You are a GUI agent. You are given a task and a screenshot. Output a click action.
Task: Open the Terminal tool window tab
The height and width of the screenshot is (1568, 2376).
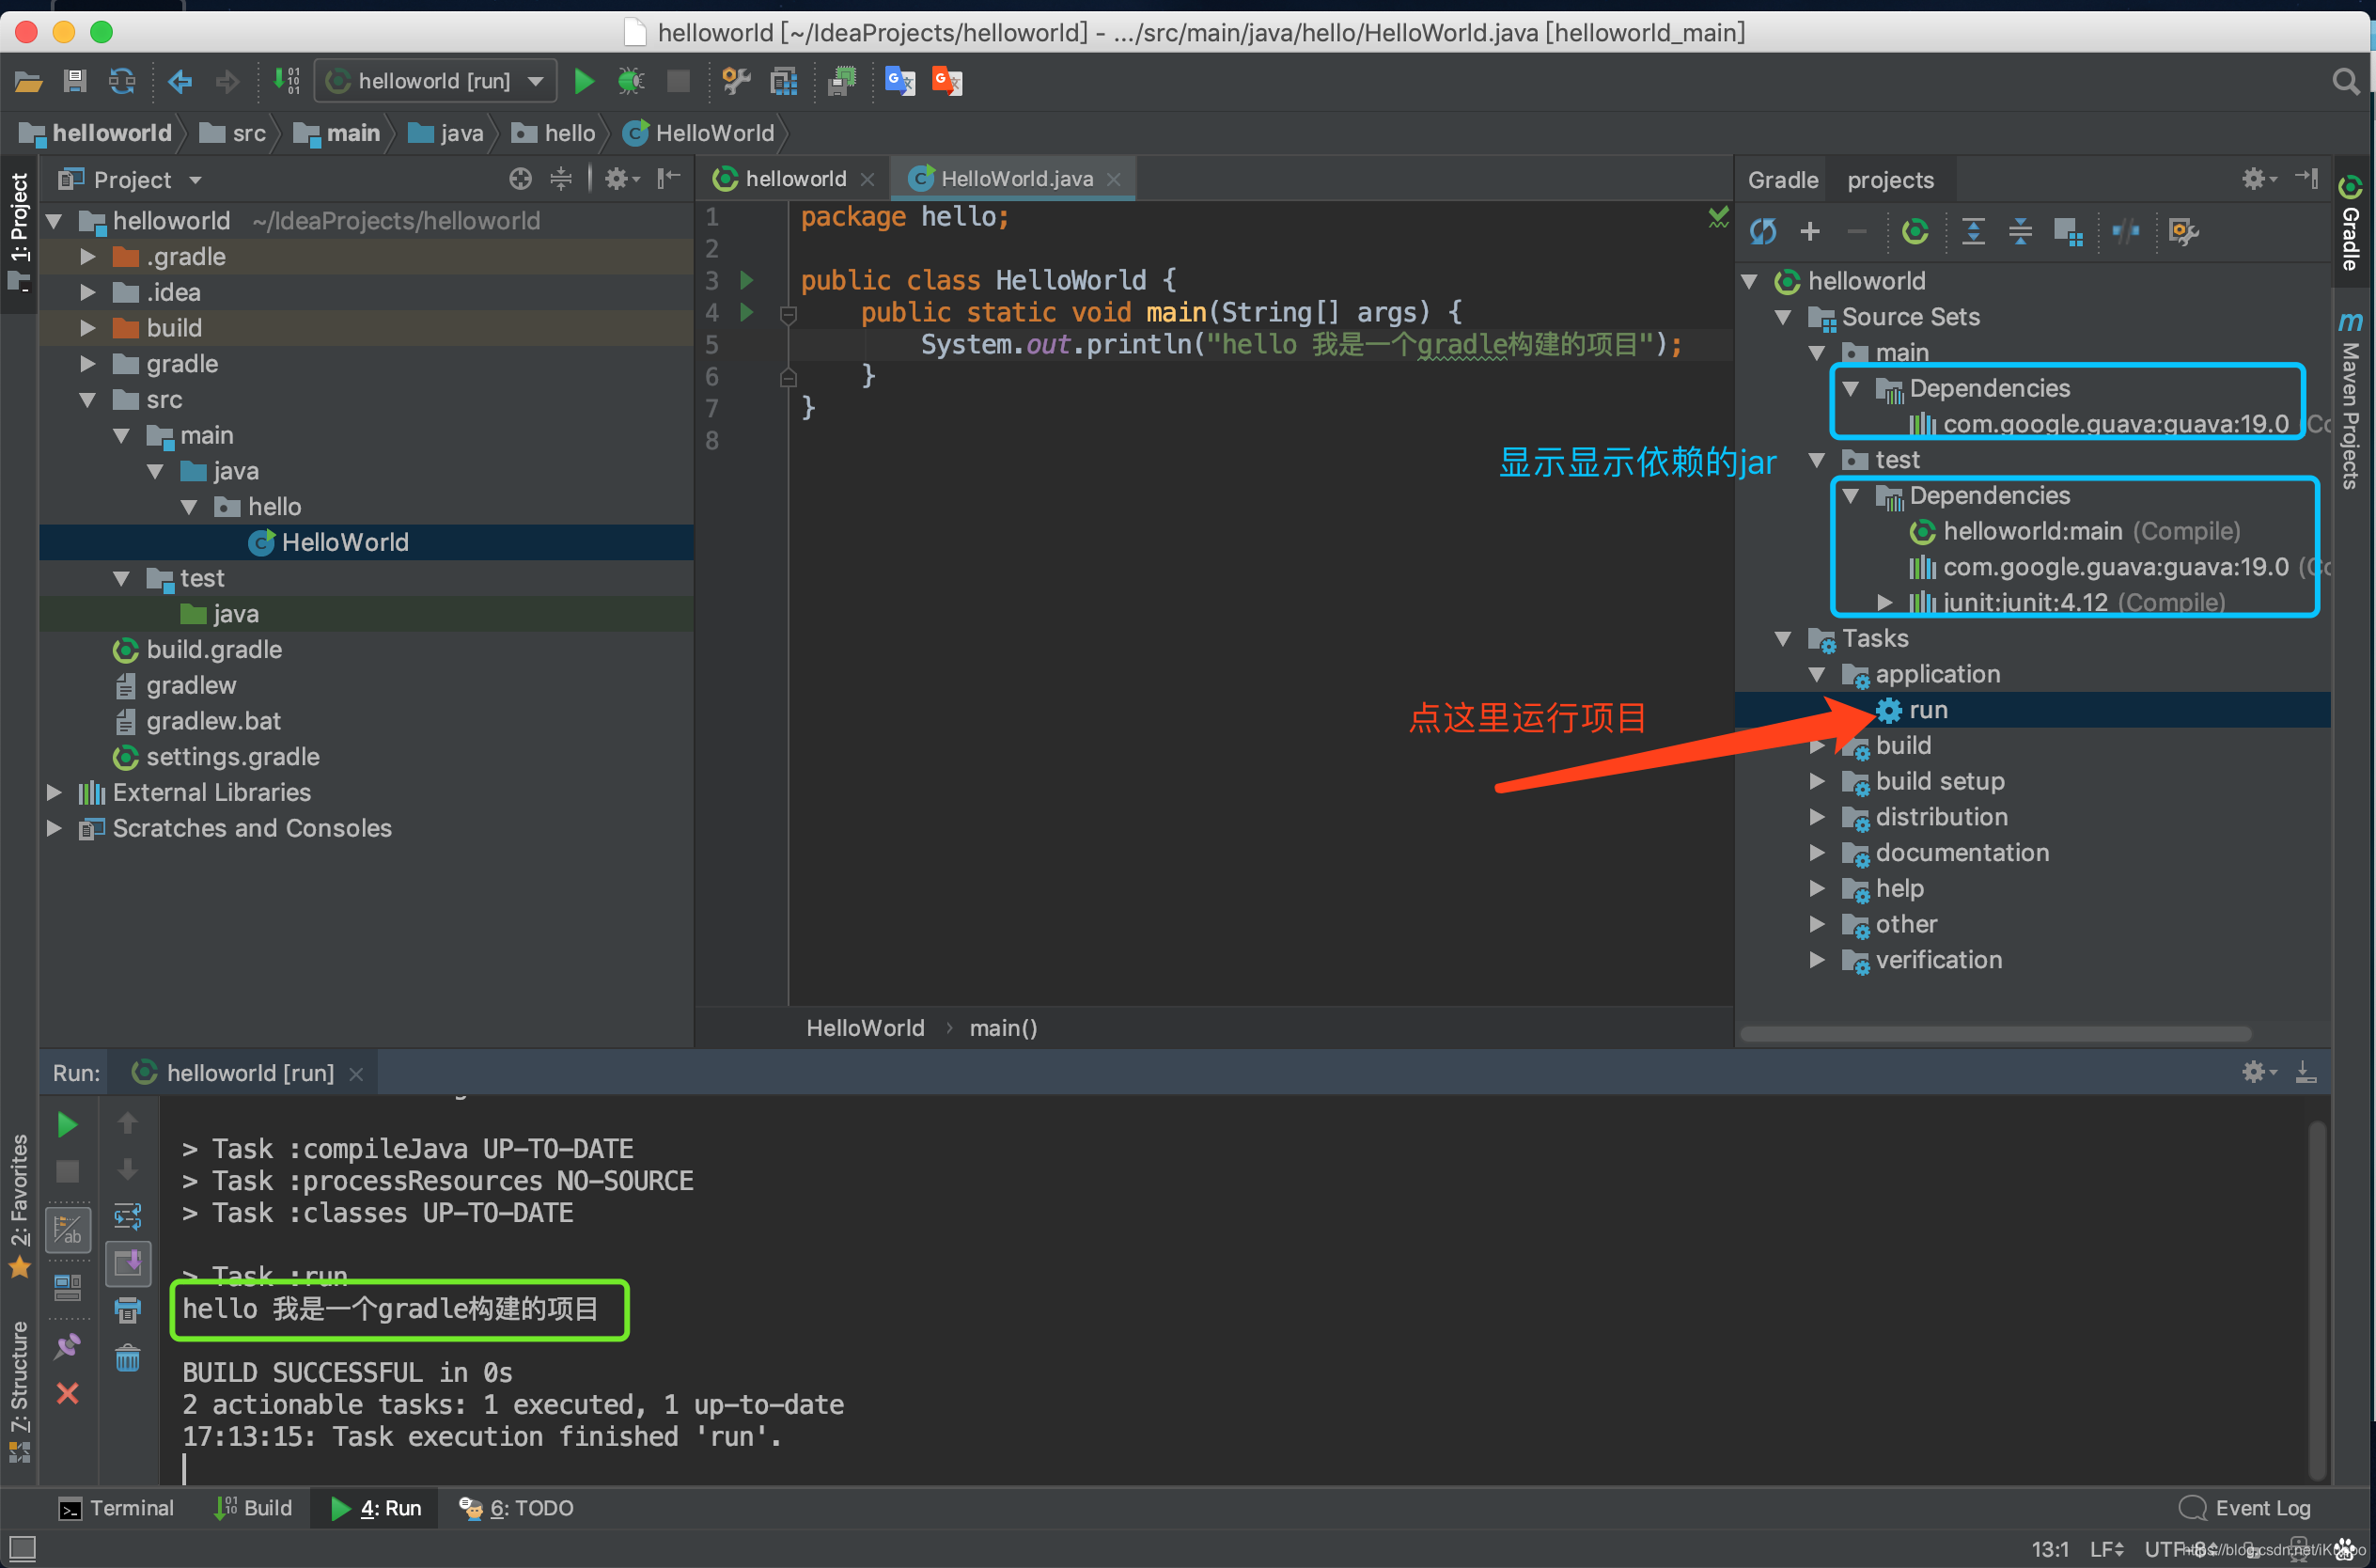[x=116, y=1508]
